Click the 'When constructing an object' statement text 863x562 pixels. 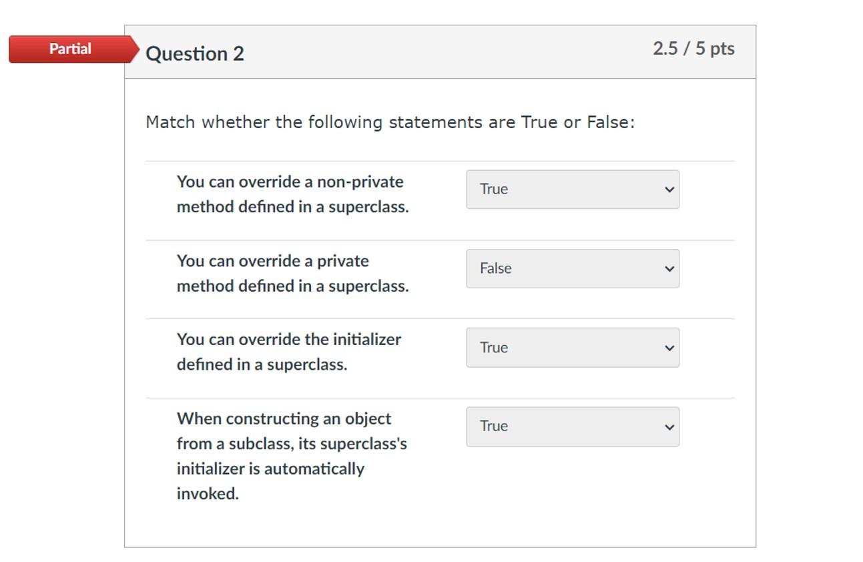point(284,419)
